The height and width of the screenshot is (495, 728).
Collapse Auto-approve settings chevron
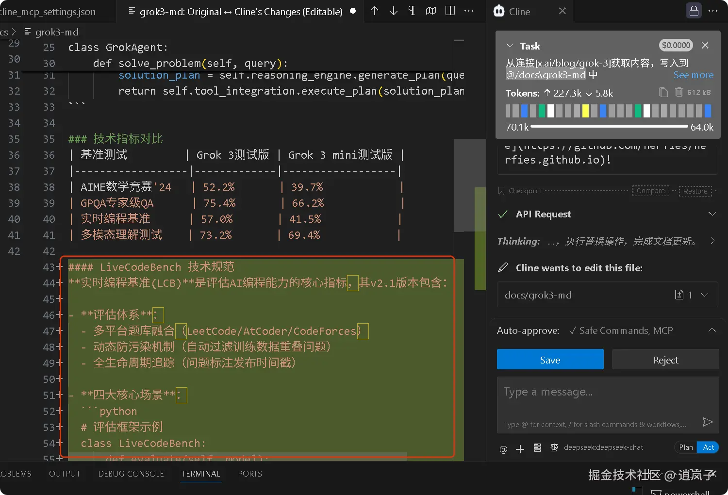pos(712,330)
